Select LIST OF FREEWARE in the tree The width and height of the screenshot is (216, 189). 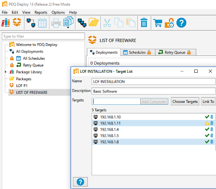click(x=32, y=92)
